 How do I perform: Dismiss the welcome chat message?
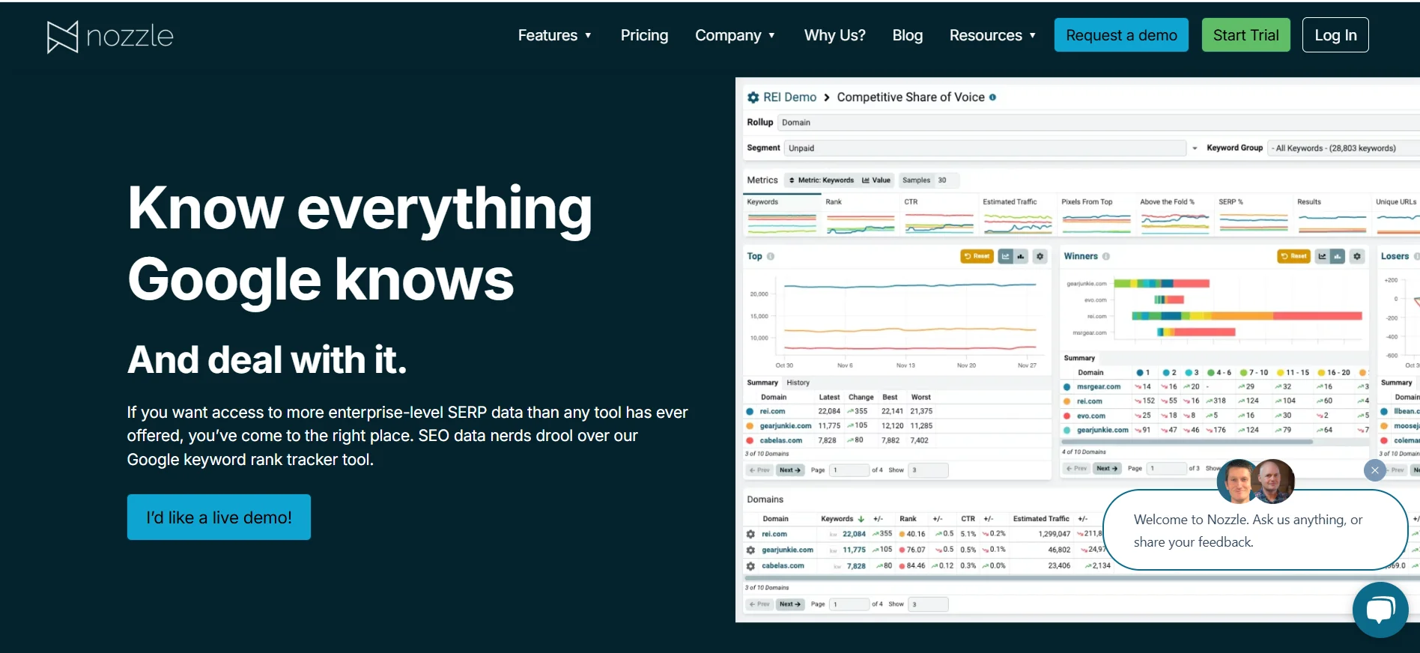click(x=1374, y=470)
